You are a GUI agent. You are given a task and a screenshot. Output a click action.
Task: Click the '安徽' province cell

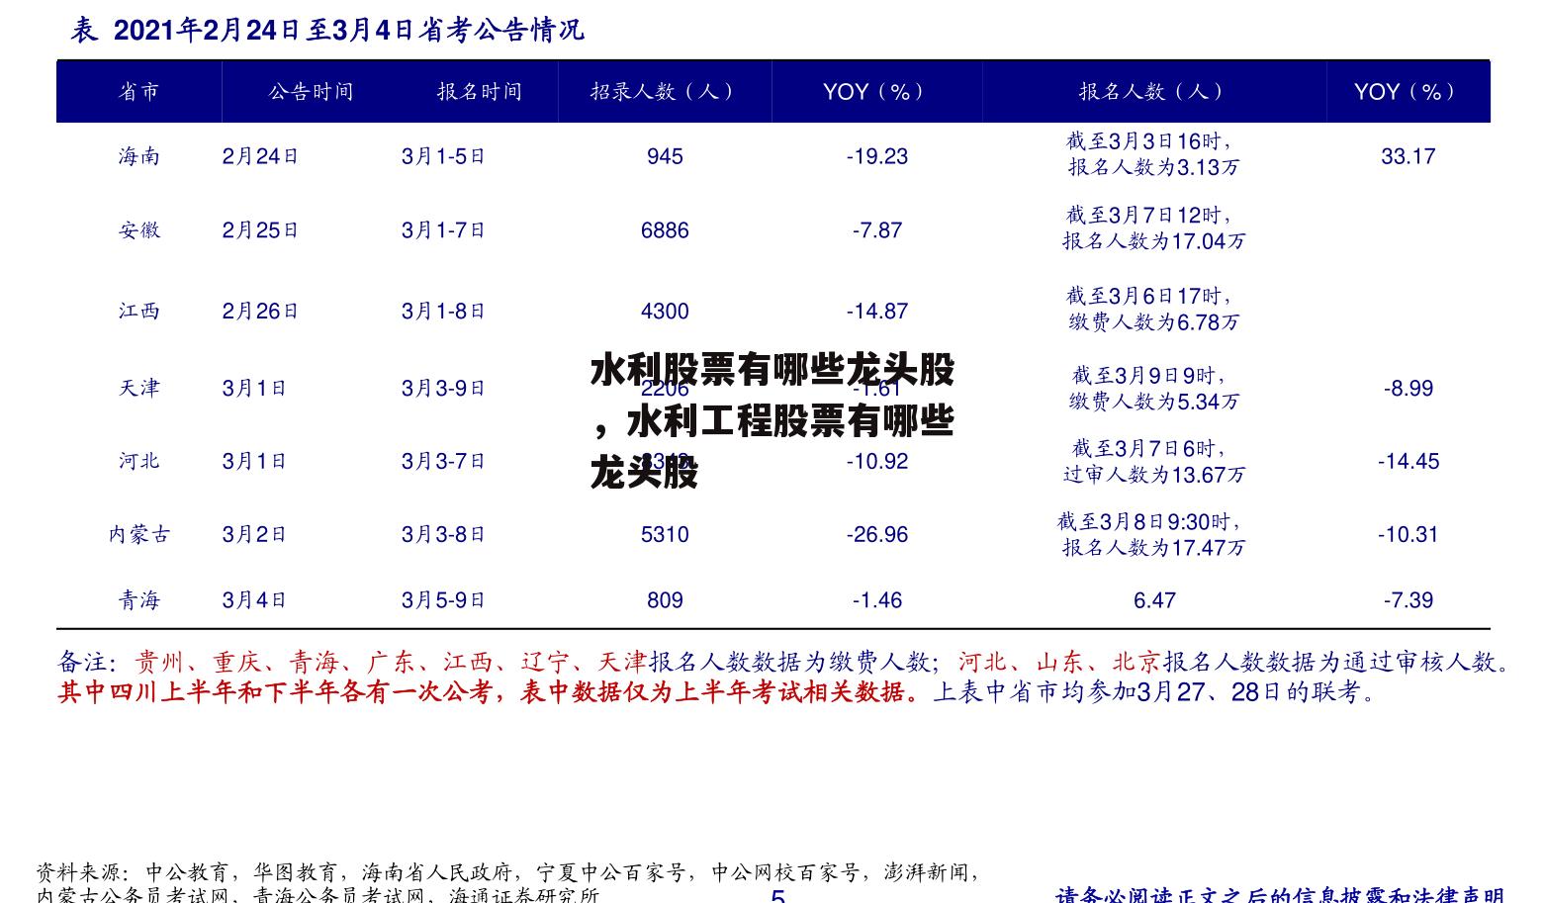pyautogui.click(x=138, y=230)
